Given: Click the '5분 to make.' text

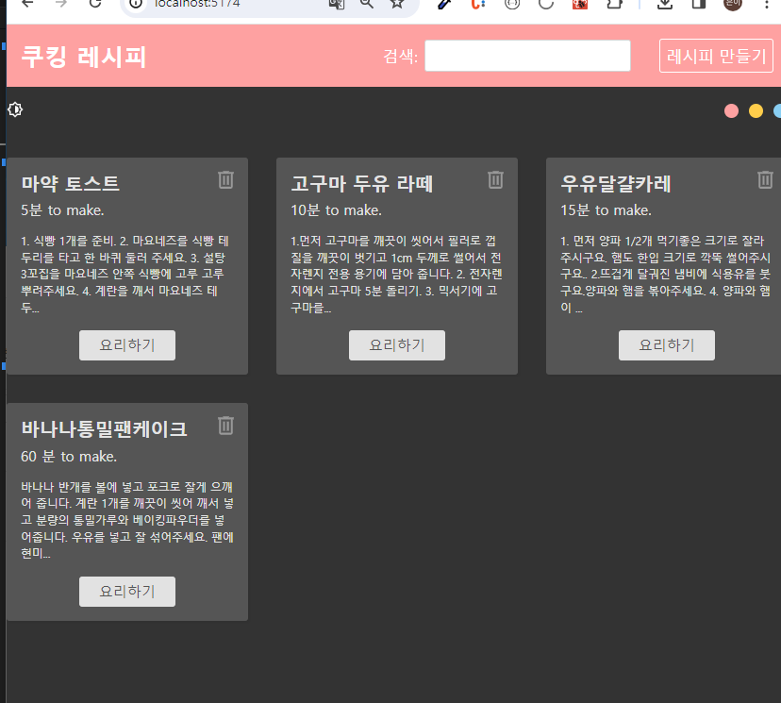Looking at the screenshot, I should point(62,210).
